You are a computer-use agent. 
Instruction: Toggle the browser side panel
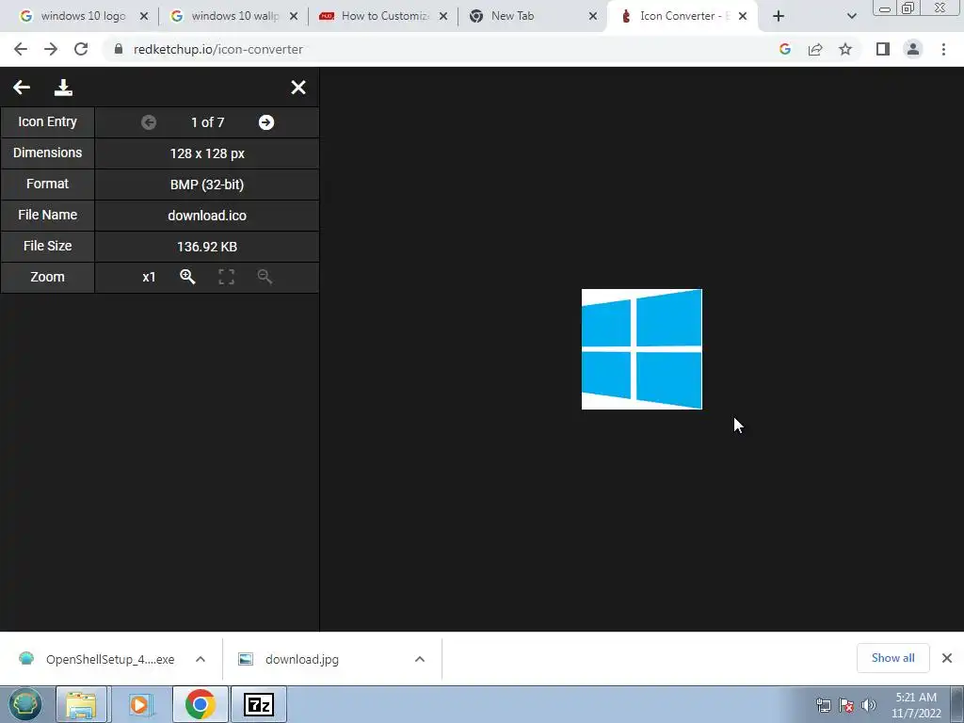click(x=883, y=49)
